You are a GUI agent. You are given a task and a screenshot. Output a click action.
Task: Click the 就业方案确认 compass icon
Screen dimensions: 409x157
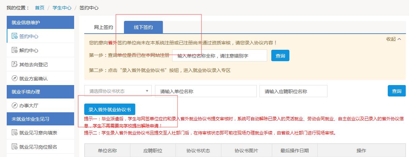pyautogui.click(x=14, y=79)
